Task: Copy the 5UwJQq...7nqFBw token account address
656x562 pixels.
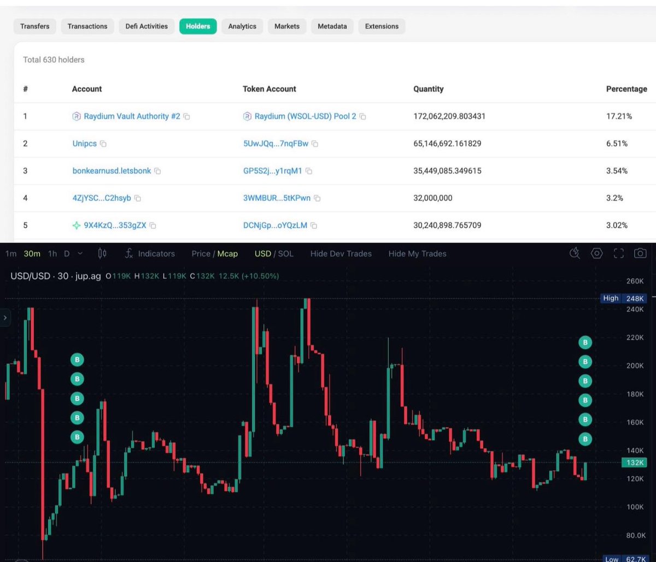Action: (315, 144)
